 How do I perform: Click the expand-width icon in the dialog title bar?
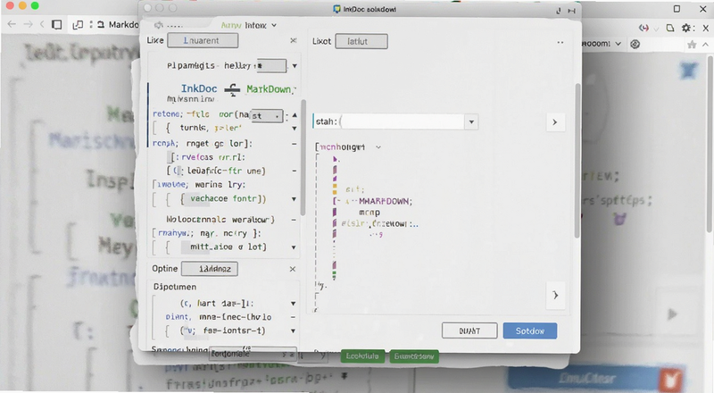click(x=571, y=11)
